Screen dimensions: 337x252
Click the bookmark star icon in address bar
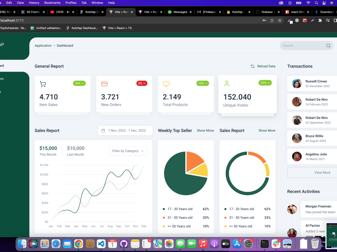[280, 20]
